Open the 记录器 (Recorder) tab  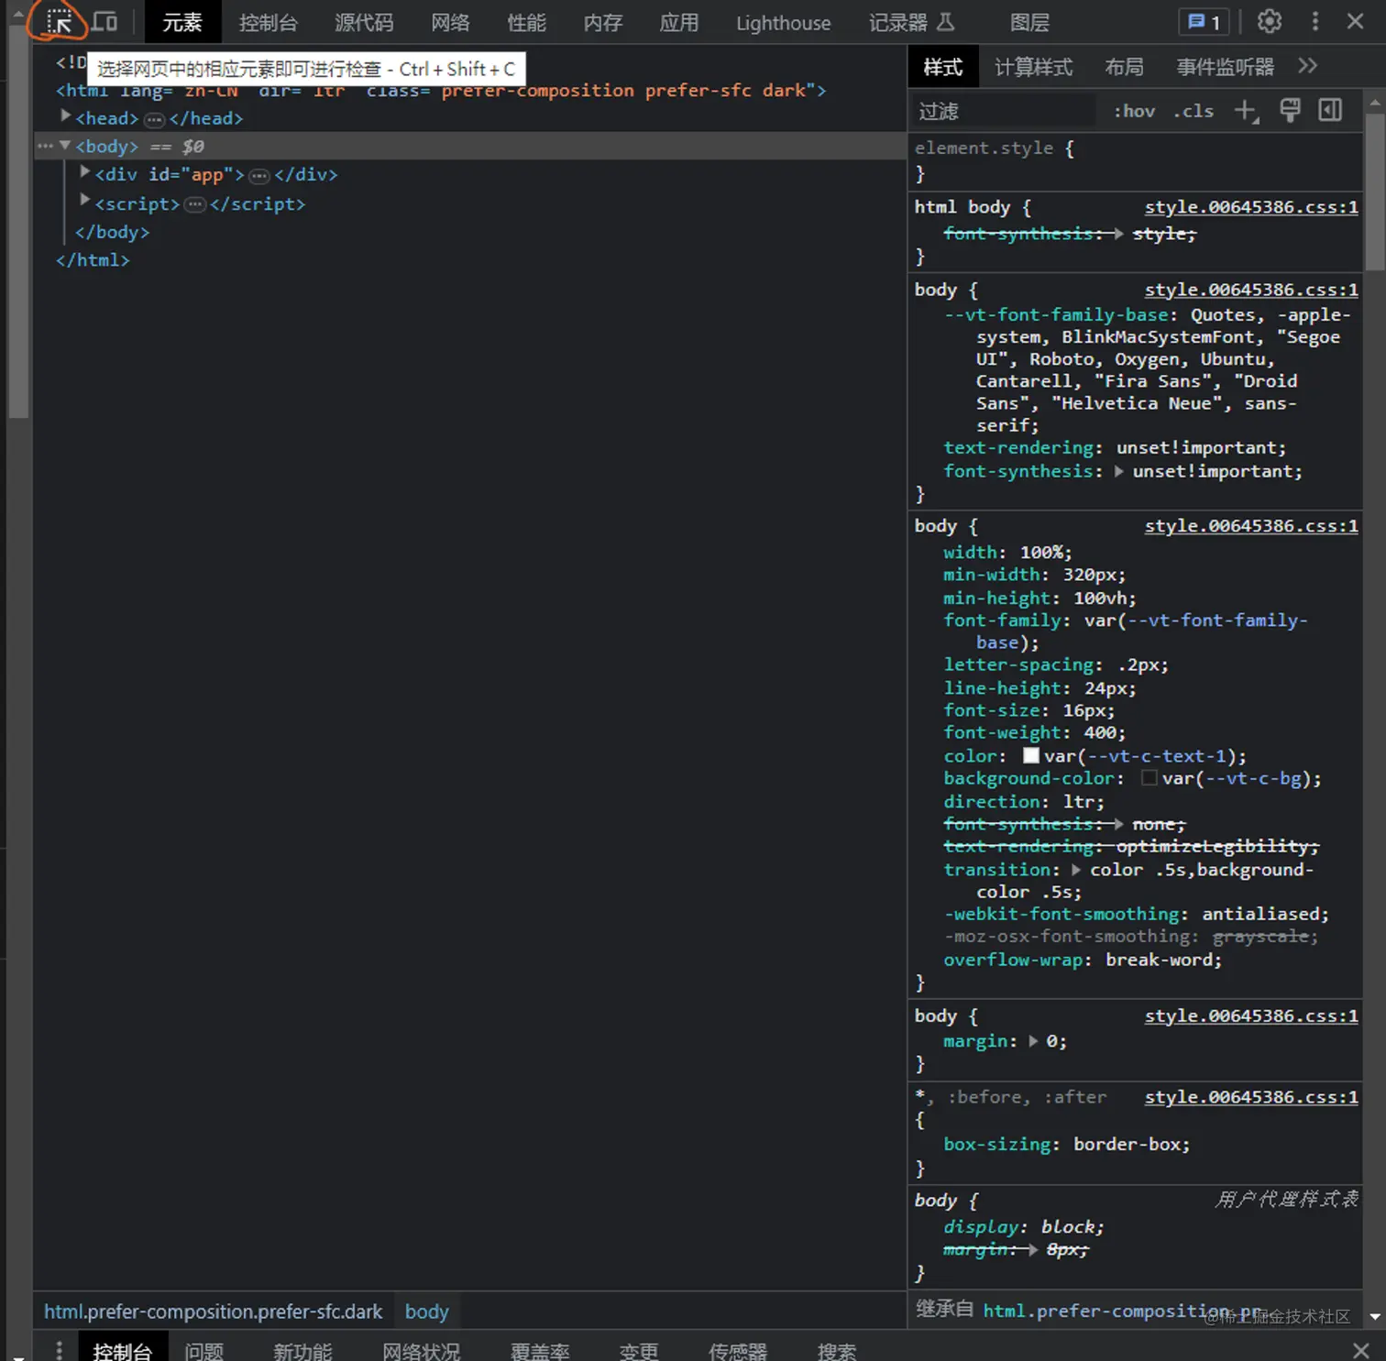coord(911,22)
